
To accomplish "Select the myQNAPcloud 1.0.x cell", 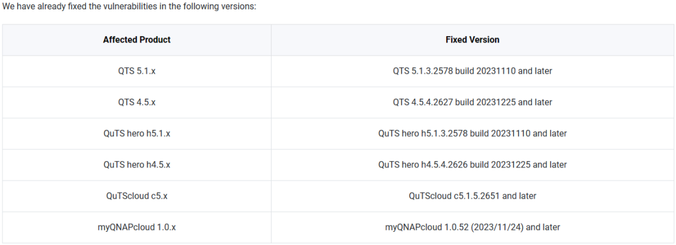I will [136, 227].
